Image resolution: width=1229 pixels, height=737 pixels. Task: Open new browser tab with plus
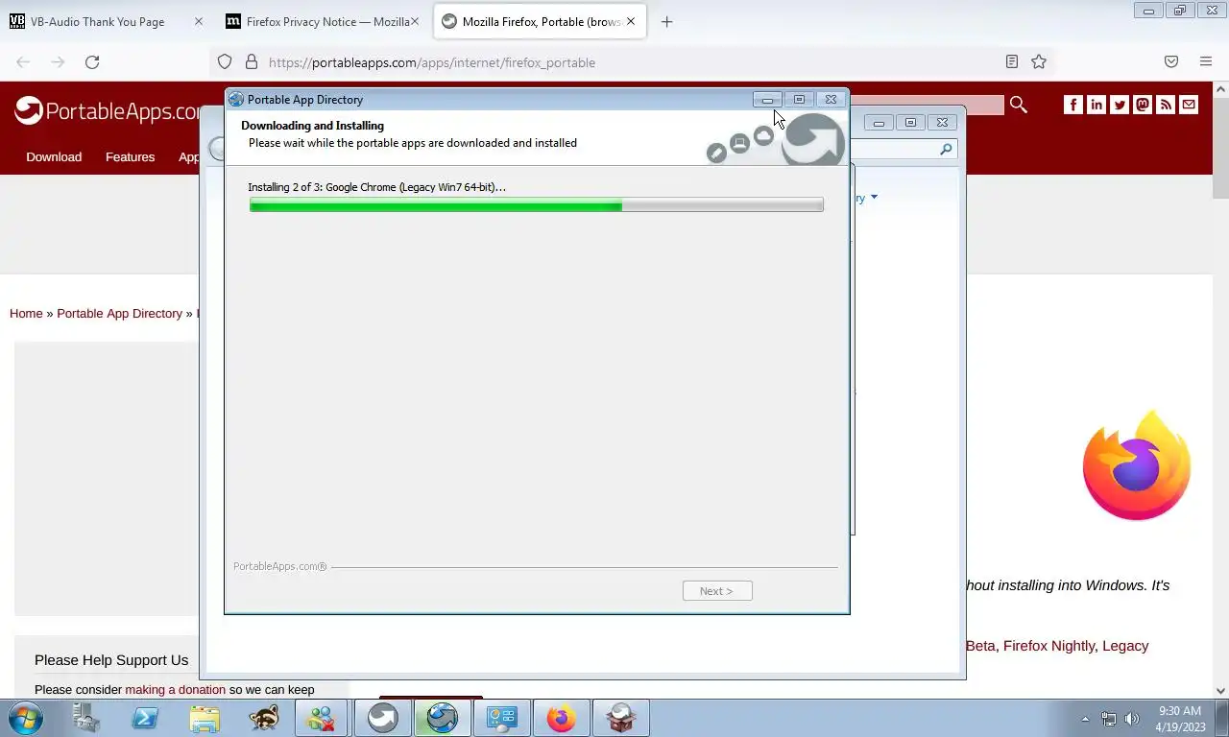[x=667, y=21]
